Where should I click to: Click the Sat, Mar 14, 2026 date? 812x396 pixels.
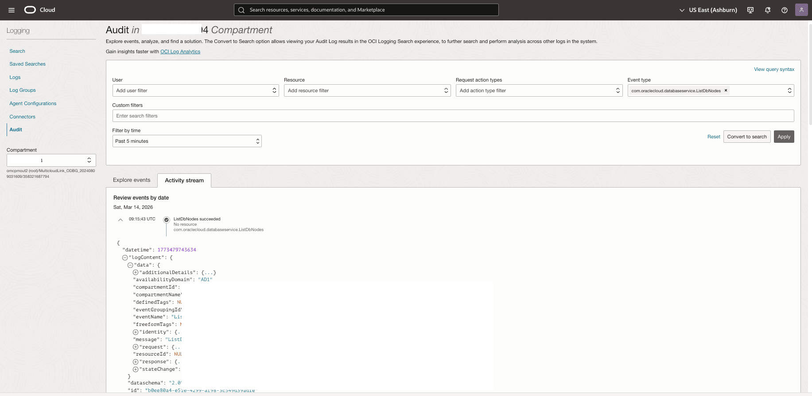[133, 207]
